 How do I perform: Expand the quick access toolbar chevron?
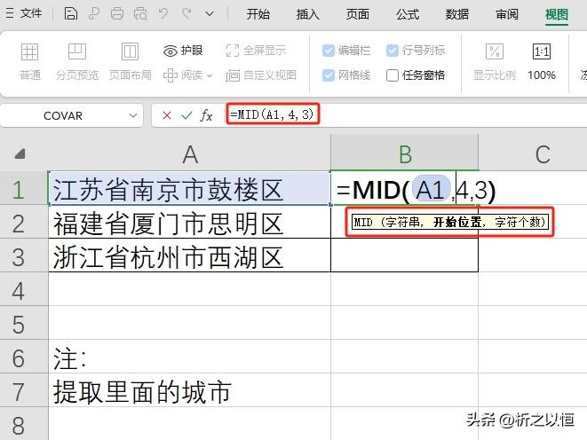(x=210, y=14)
